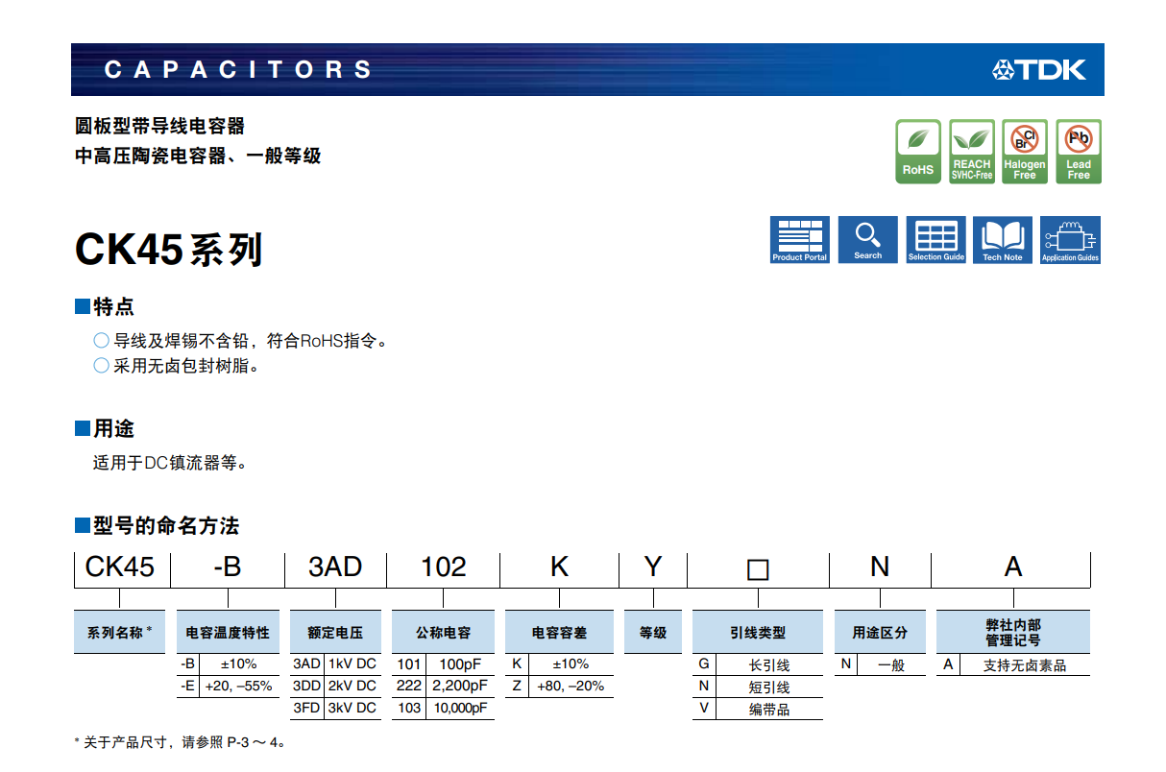Click the Lead Free badge icon
Screen dimensions: 1166x772
click(x=1079, y=151)
